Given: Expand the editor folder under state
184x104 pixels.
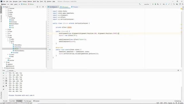Looking at the screenshot, I should pyautogui.click(x=8, y=39).
